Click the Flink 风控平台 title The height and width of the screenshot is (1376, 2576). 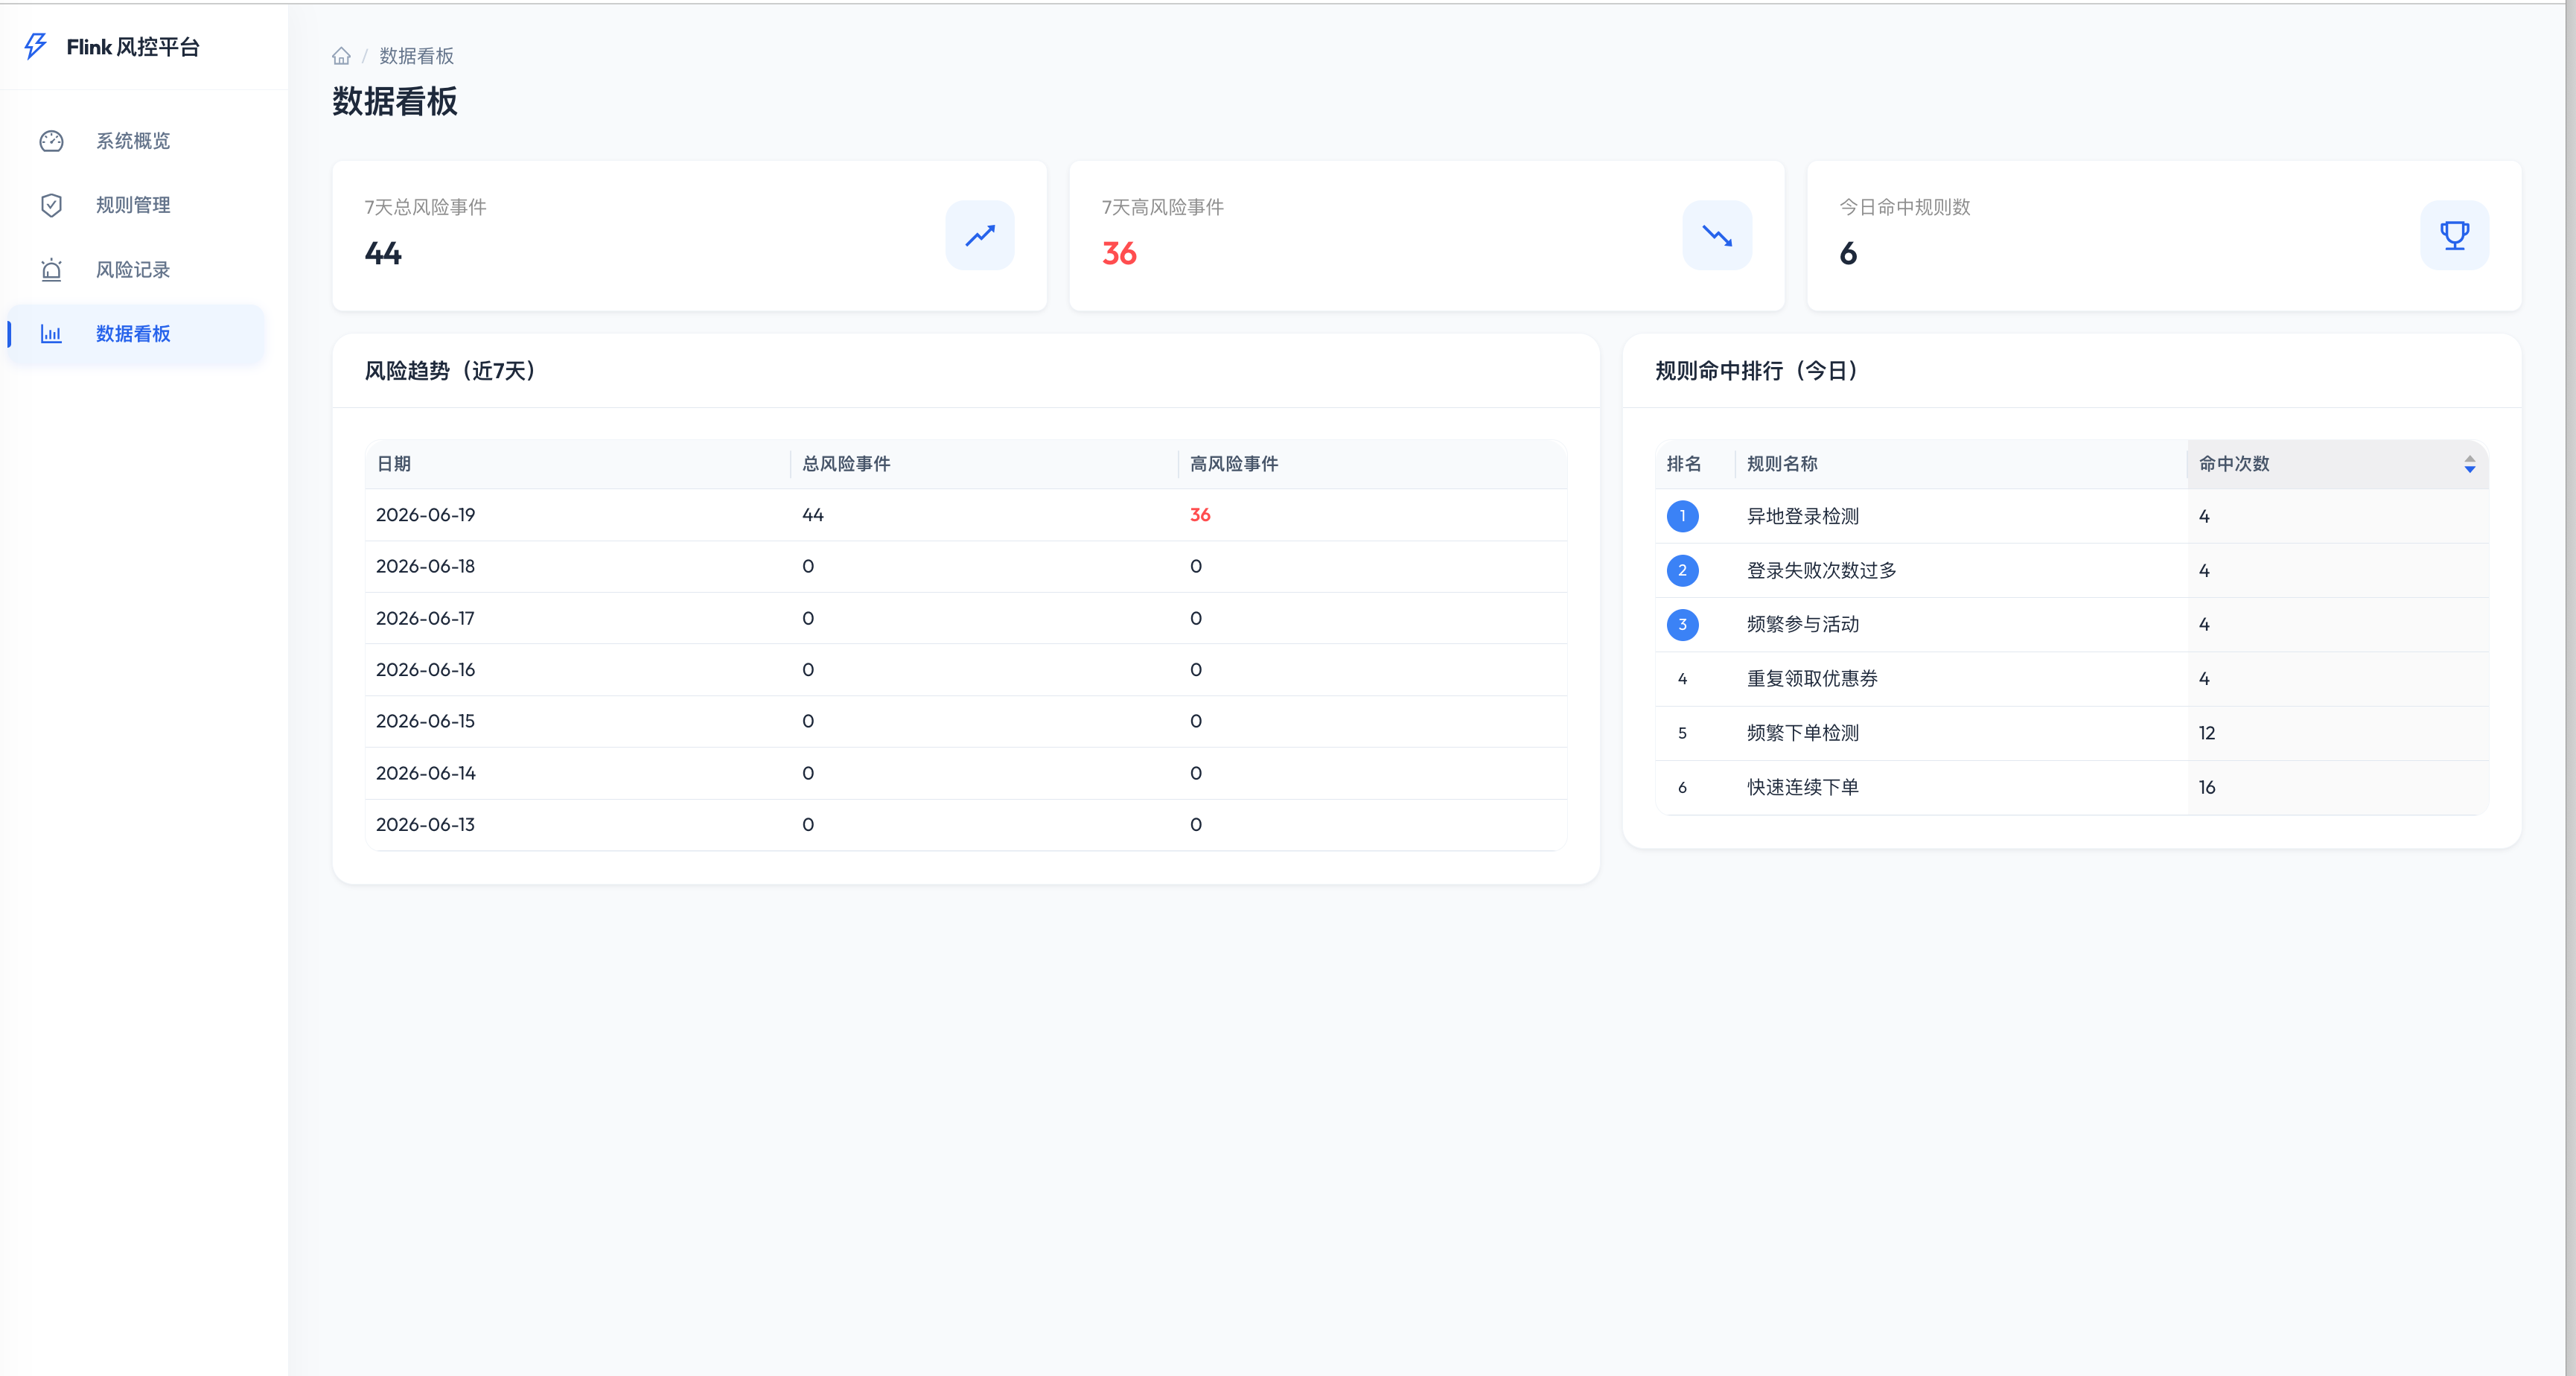click(x=133, y=47)
